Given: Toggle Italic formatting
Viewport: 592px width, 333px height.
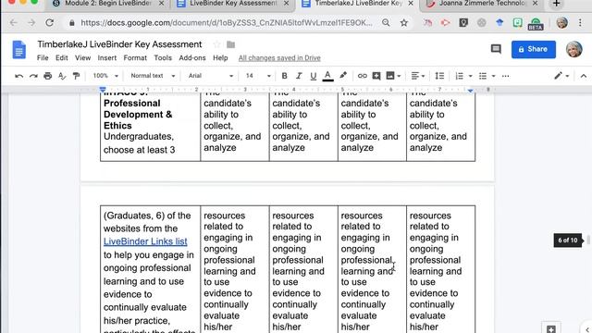Looking at the screenshot, I should coord(299,76).
